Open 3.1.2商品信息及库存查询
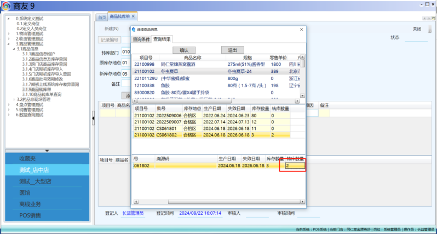Viewport: 437px width, 234px height. pos(44,59)
